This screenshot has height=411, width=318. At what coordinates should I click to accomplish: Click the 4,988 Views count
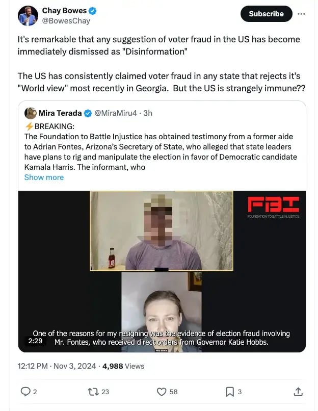pyautogui.click(x=123, y=366)
